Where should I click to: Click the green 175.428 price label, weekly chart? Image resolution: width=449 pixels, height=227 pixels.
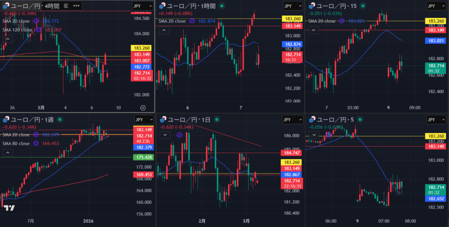click(143, 157)
